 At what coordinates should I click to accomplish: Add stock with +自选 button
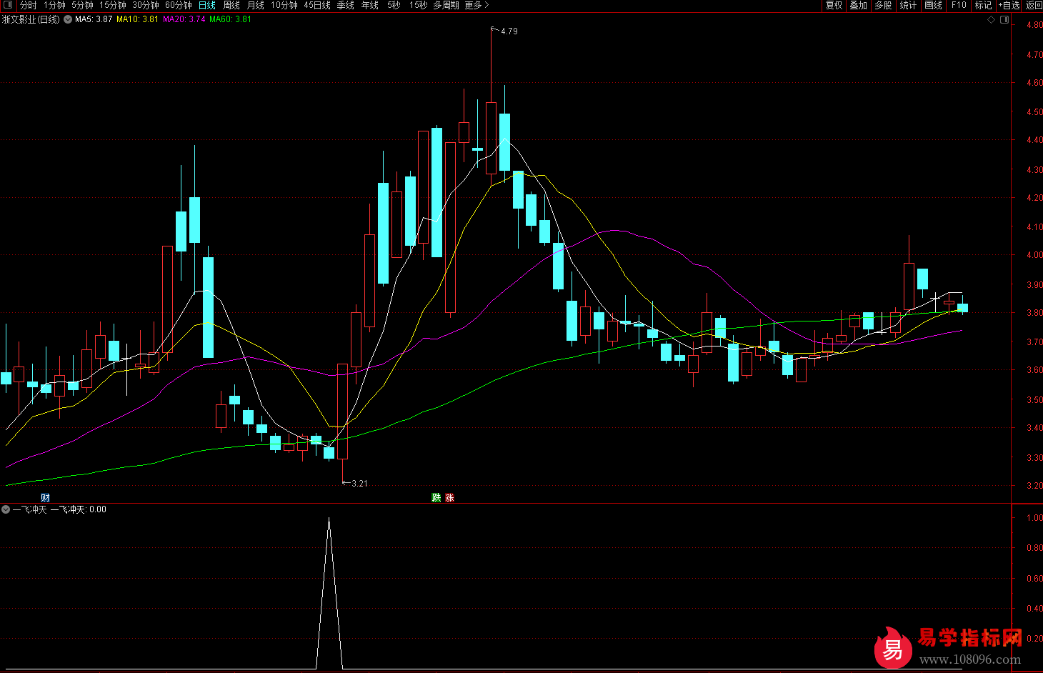coord(1009,5)
